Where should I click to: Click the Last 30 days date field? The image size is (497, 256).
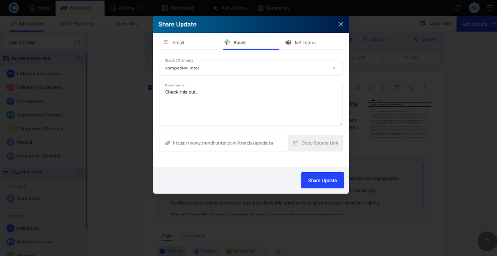point(44,42)
